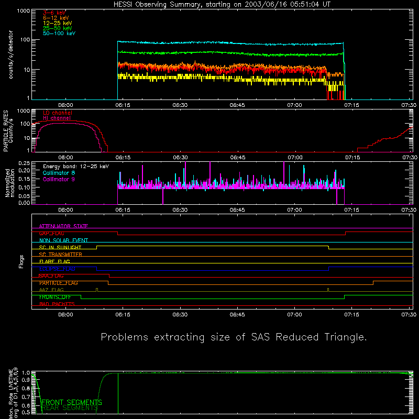Click the SAS Reduced Triangle problem message

(234, 337)
